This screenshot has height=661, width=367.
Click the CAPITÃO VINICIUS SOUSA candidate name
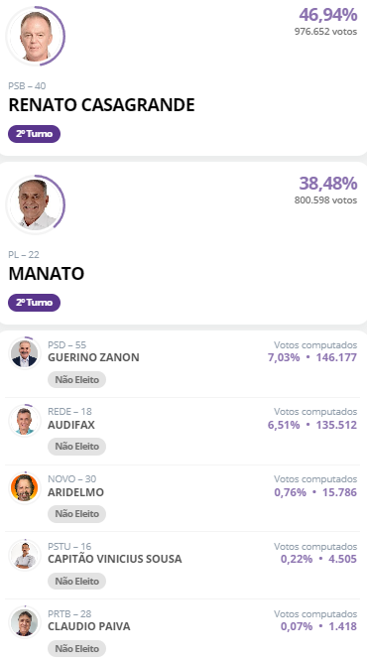pyautogui.click(x=115, y=559)
